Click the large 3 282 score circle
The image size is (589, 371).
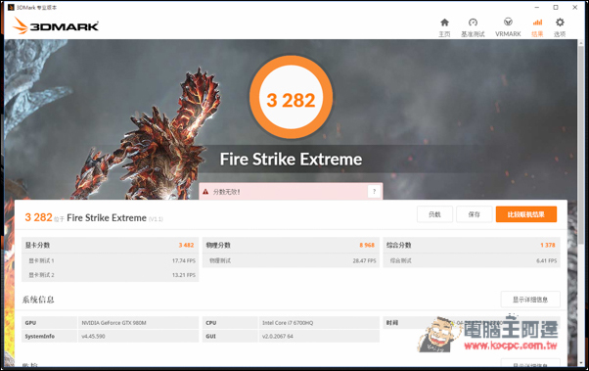(x=291, y=97)
